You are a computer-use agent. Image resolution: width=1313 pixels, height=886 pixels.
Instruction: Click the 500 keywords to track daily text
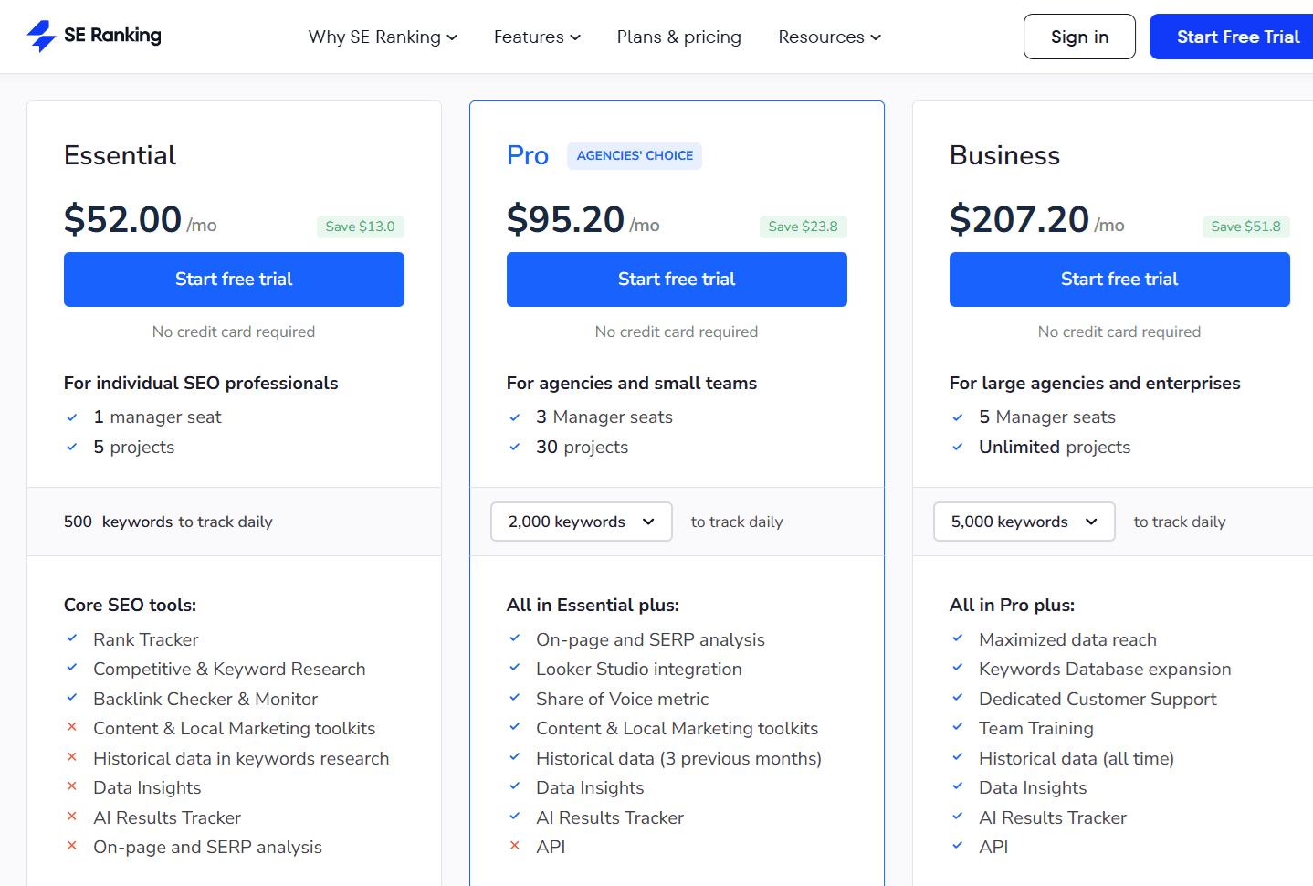pos(168,522)
